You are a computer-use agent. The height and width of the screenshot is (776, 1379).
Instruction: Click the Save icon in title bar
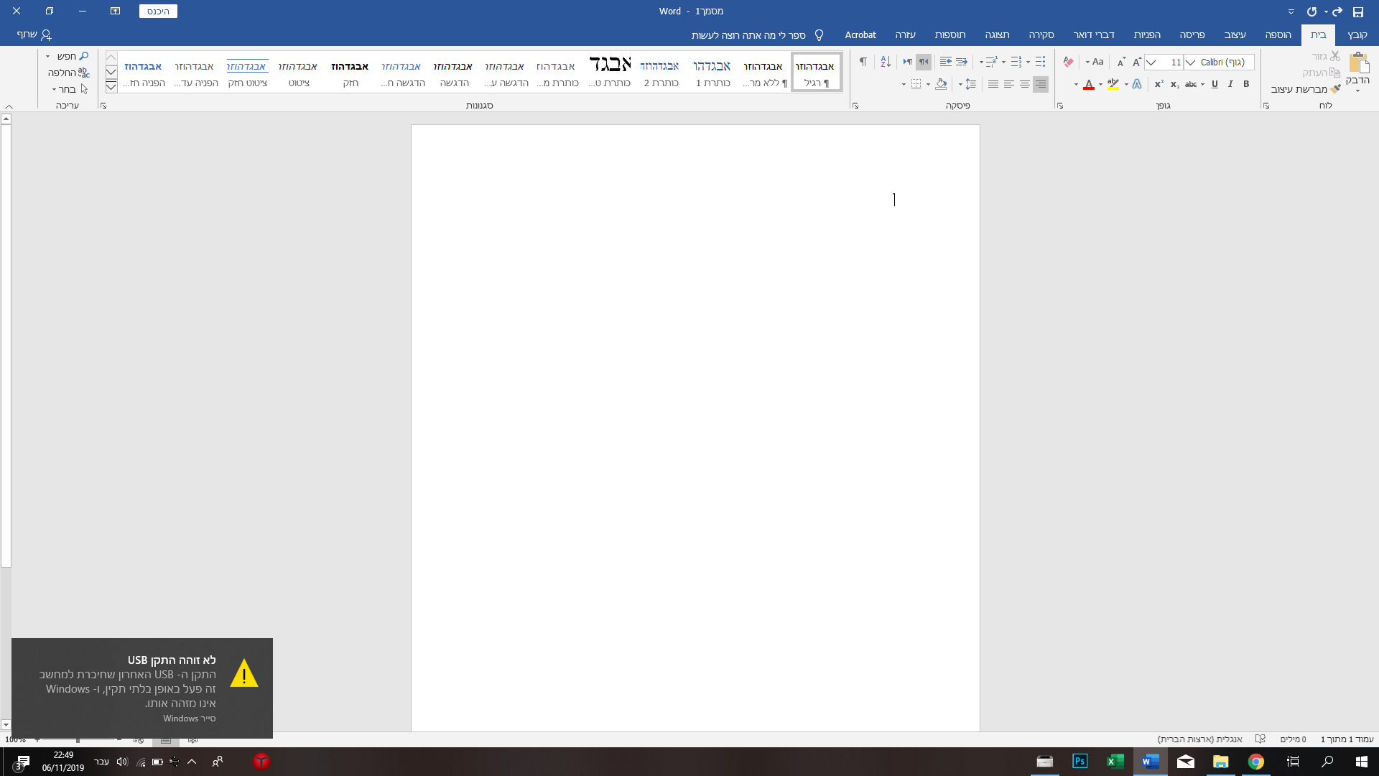point(1357,11)
